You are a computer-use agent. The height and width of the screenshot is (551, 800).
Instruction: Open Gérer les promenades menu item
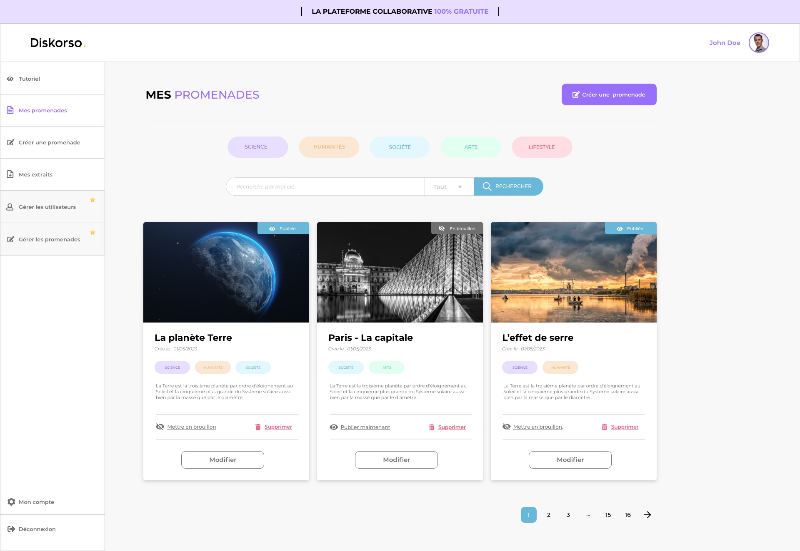[x=52, y=239]
